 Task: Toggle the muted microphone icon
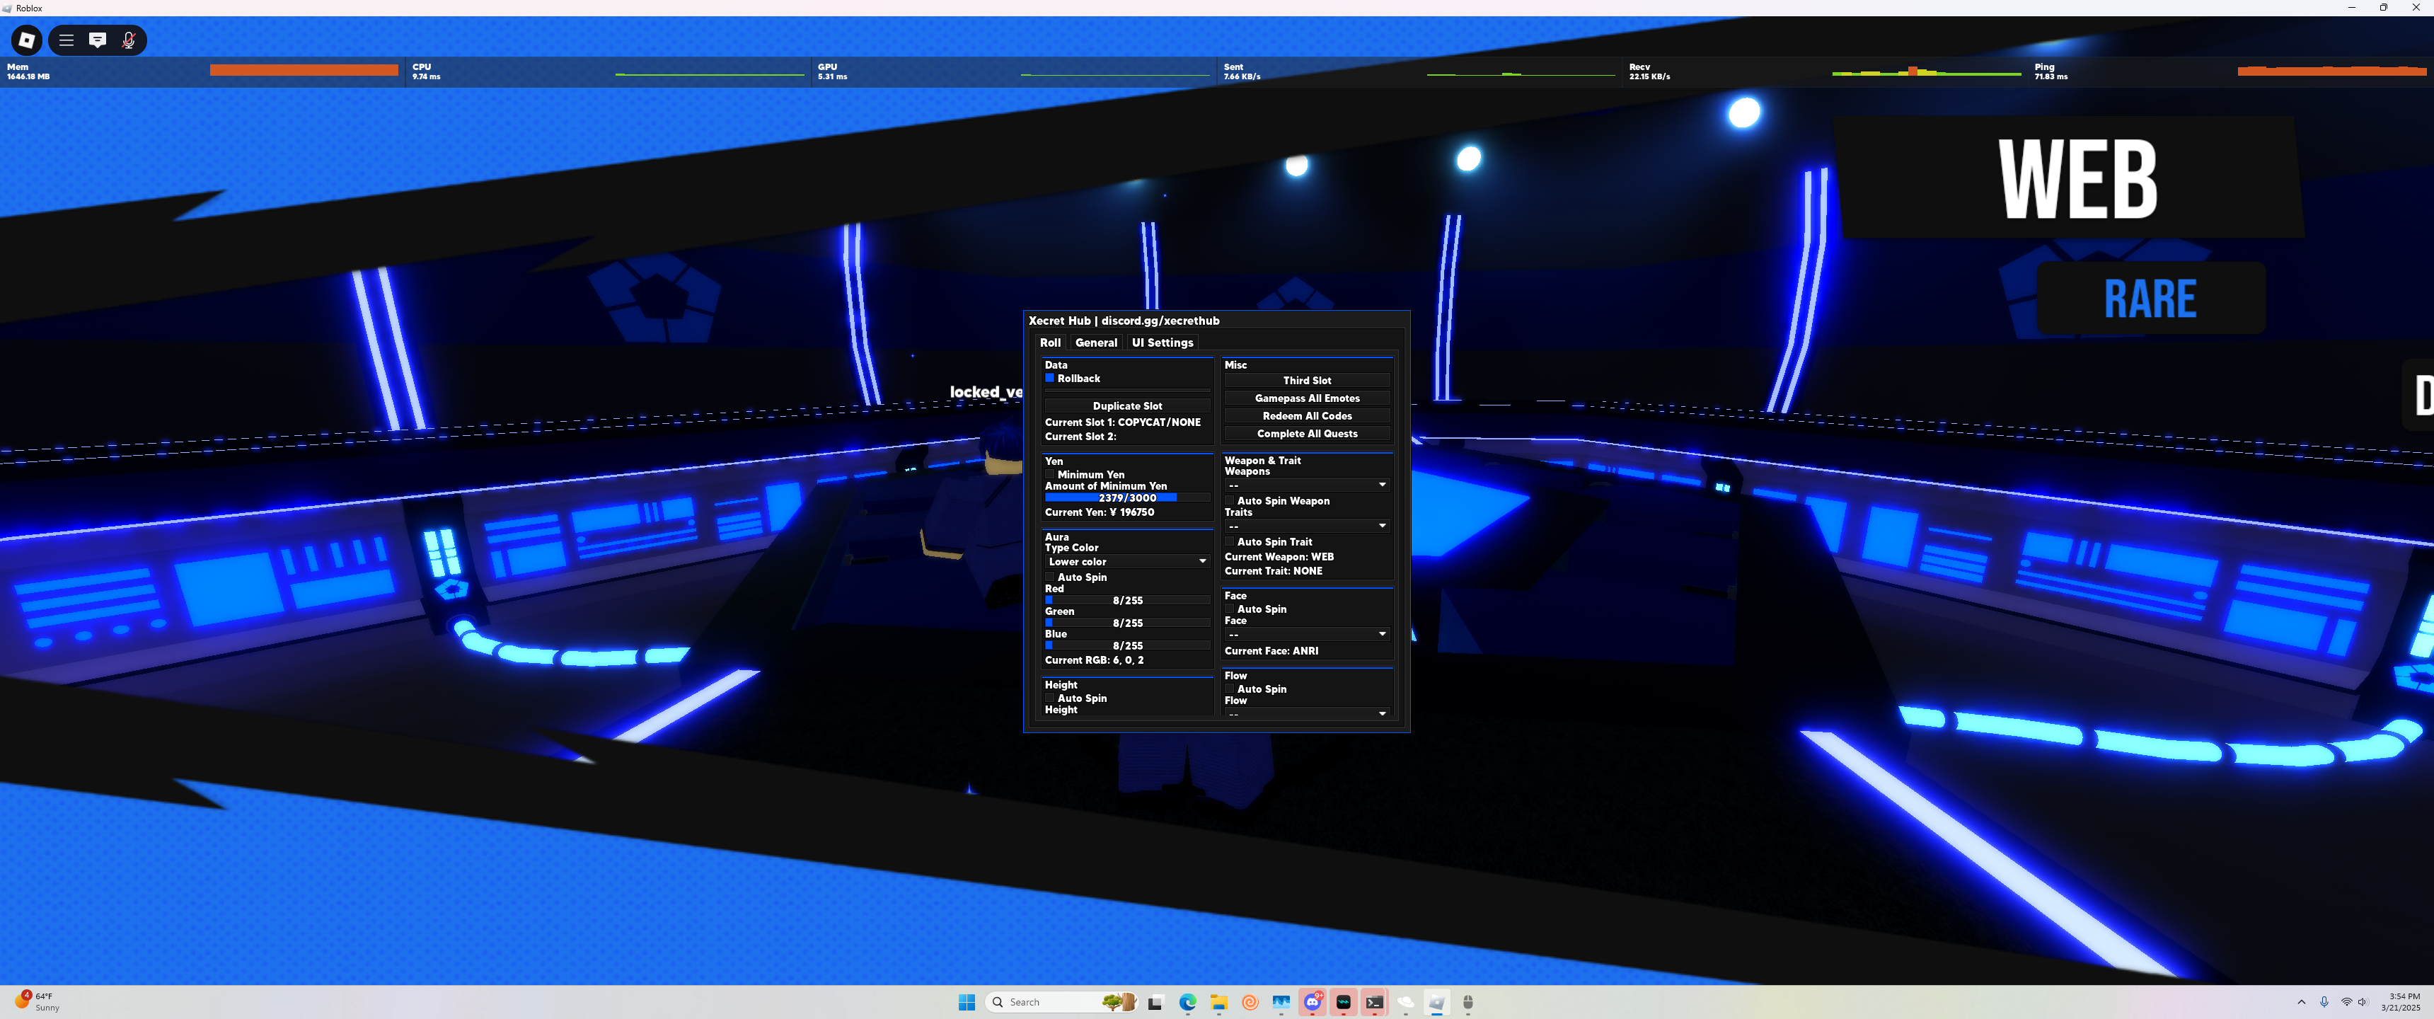(x=129, y=40)
